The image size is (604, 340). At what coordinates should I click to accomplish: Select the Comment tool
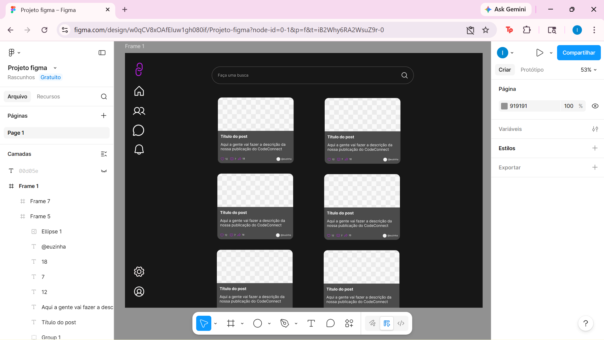(x=330, y=323)
